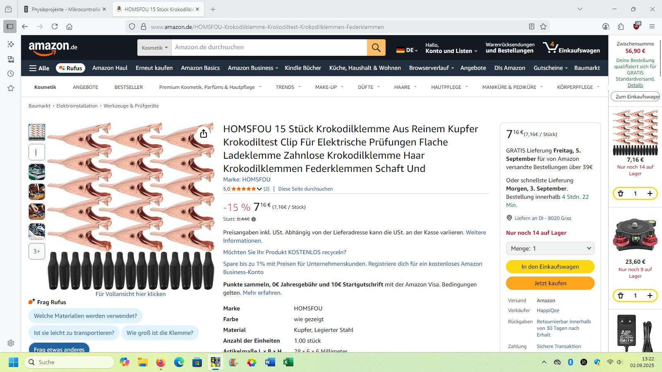Expand Konto und Listen menu
Screen dimensions: 662x372
451,48
